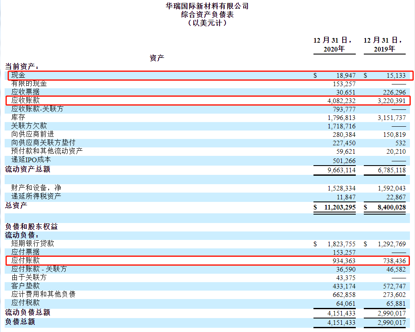Click value 738,436
Image resolution: width=415 pixels, height=332 pixels.
pyautogui.click(x=394, y=261)
